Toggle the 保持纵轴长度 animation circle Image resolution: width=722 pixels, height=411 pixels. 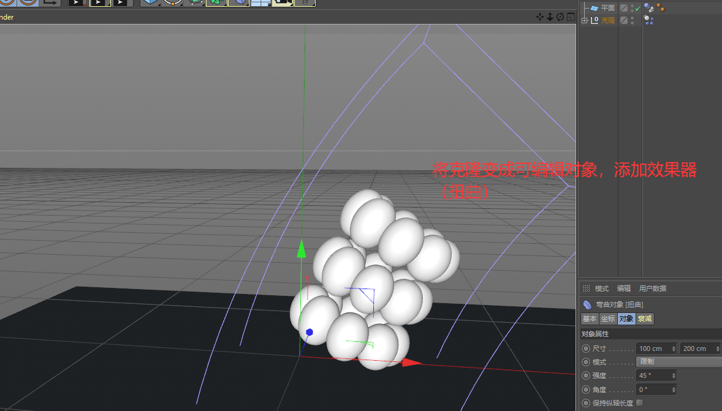click(586, 402)
